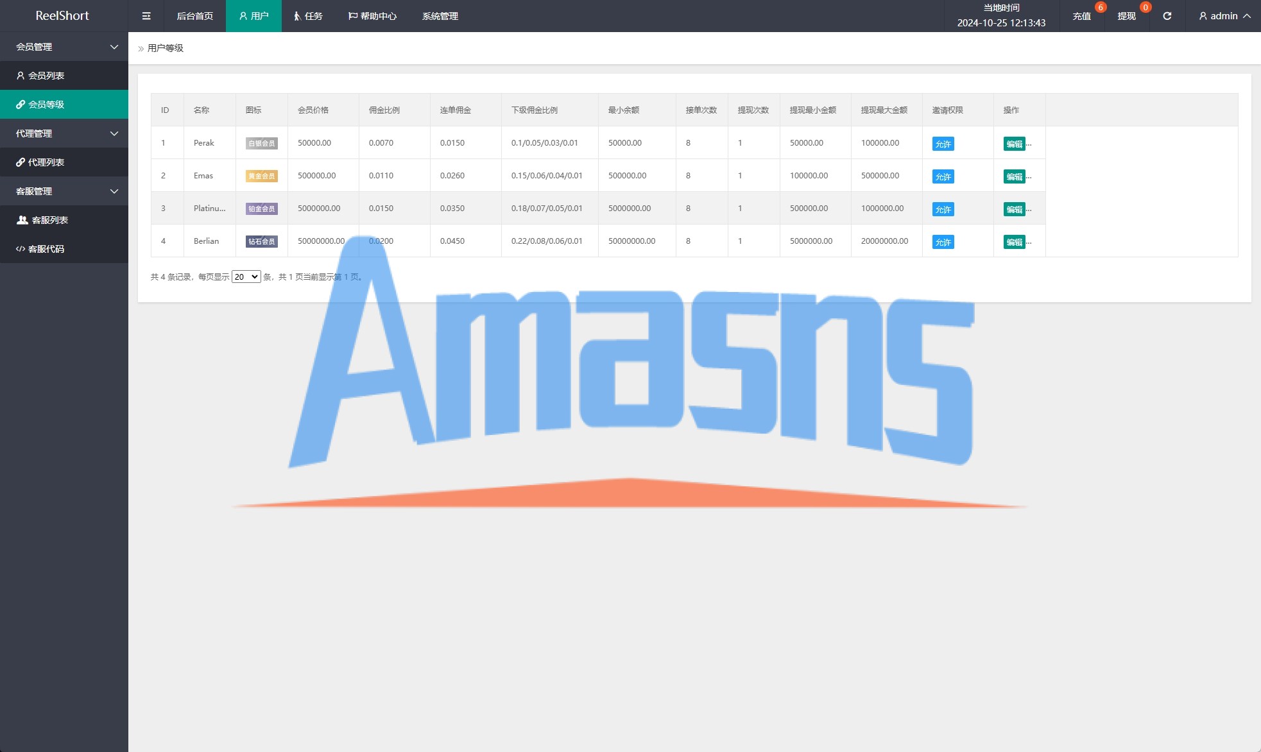Viewport: 1261px width, 752px height.
Task: Click the recharge notification badge showing 6
Action: [x=1101, y=7]
